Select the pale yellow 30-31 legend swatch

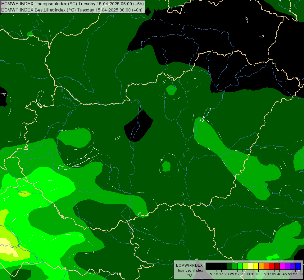[x=251, y=266]
